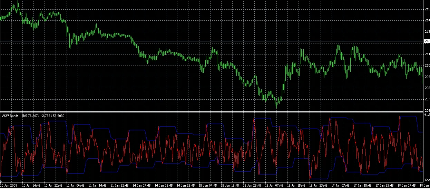This screenshot has height=189, width=430.
Task: Click the 14 Jan 15:45 time label
Action: [164, 186]
